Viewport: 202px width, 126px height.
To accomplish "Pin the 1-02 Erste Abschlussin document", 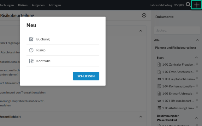I will [197, 71].
